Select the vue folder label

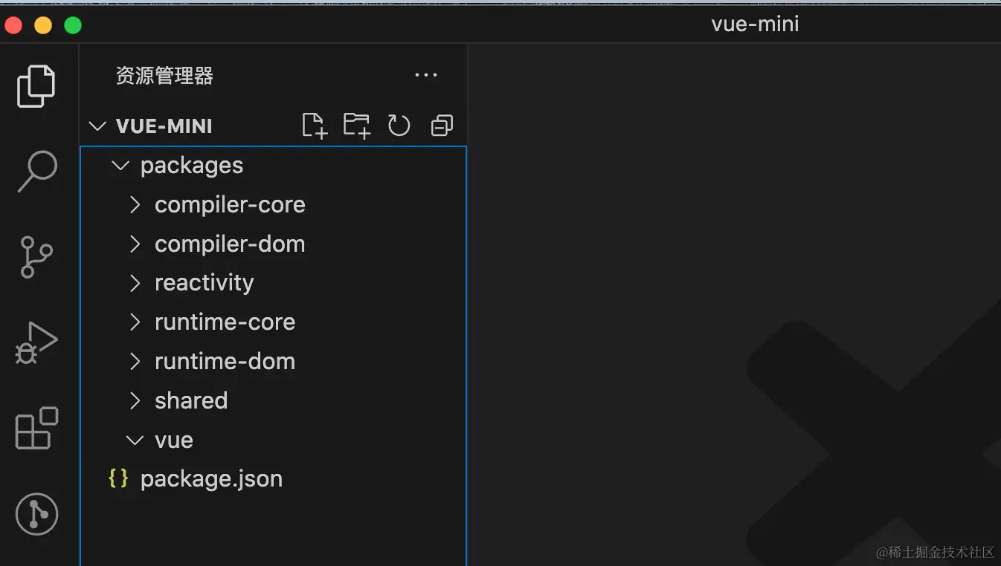174,440
